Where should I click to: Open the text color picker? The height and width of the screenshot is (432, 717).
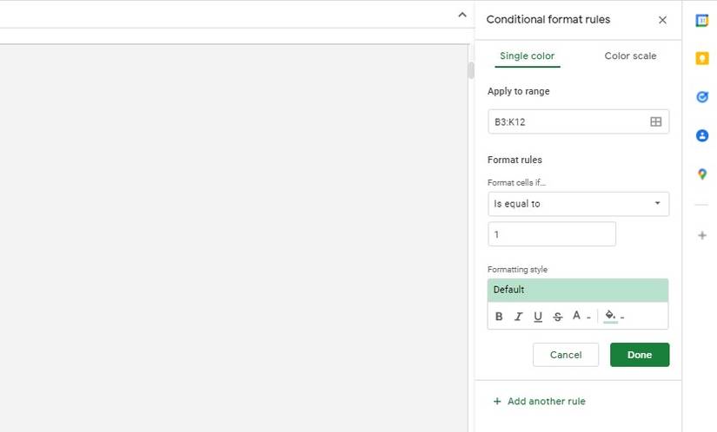pos(581,316)
